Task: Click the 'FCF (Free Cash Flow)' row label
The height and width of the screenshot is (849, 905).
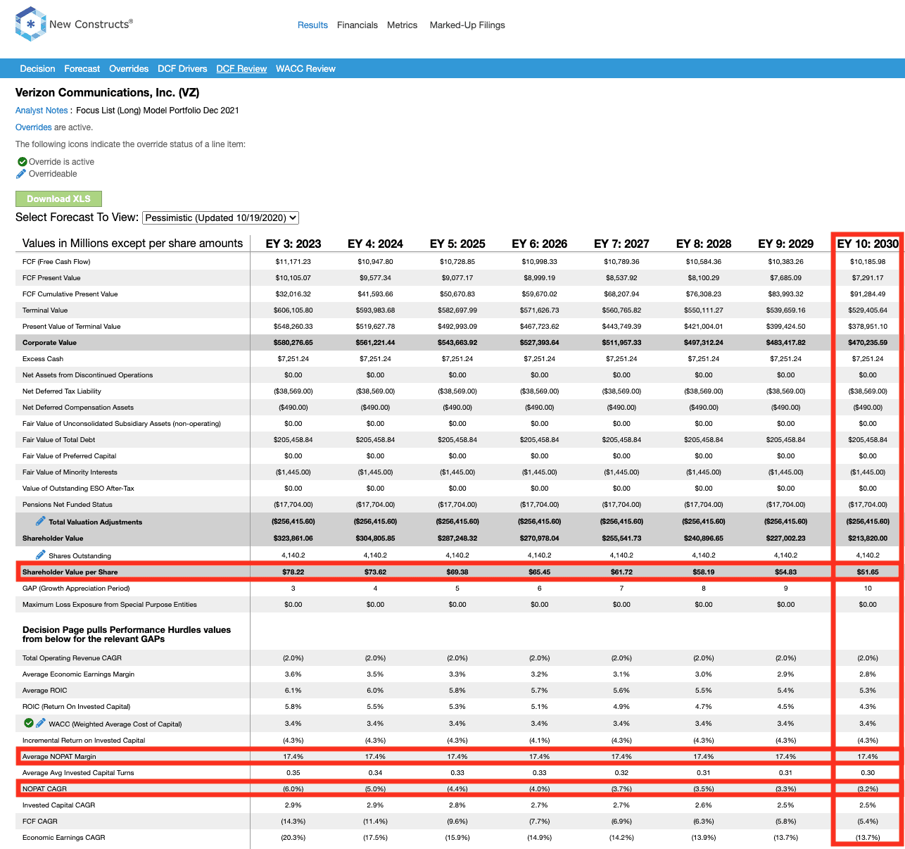Action: pos(56,261)
